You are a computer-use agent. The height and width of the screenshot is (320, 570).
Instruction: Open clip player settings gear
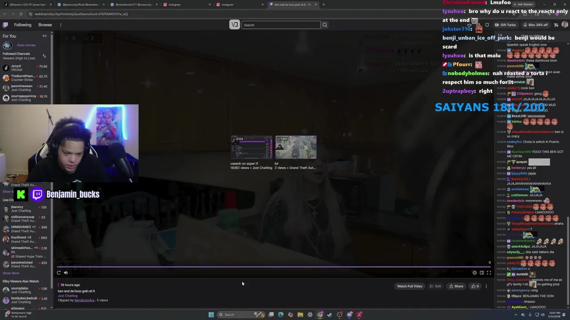(475, 273)
